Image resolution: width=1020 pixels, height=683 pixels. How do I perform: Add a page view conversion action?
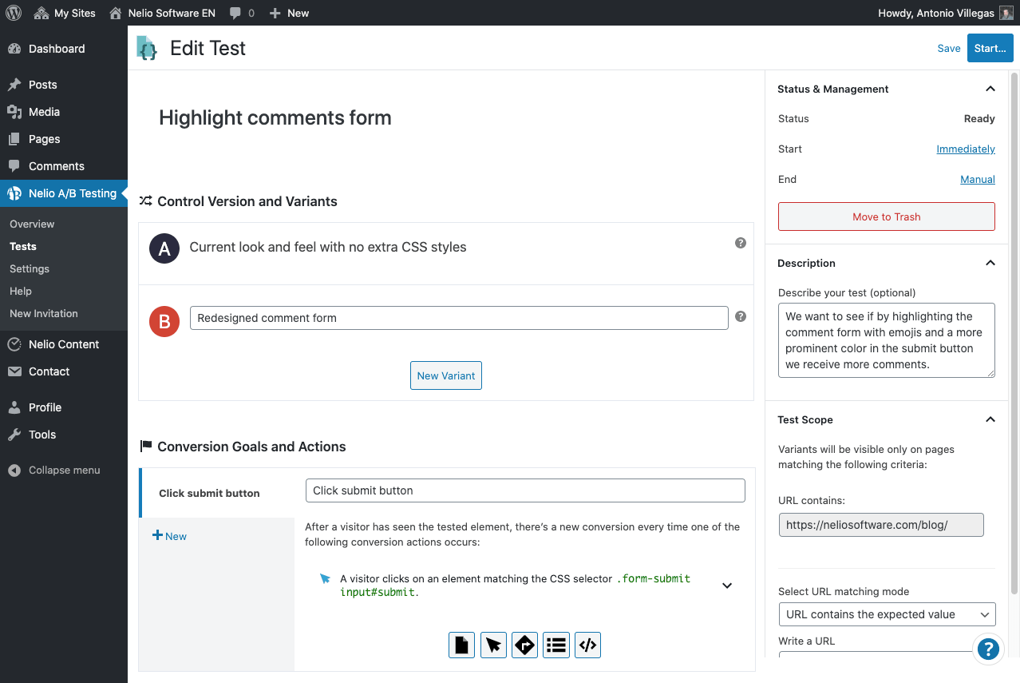(461, 645)
